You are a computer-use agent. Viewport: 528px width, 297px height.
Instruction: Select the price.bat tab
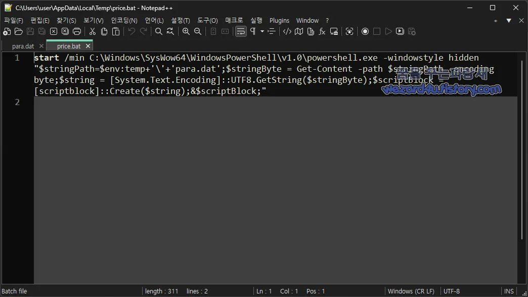click(69, 46)
